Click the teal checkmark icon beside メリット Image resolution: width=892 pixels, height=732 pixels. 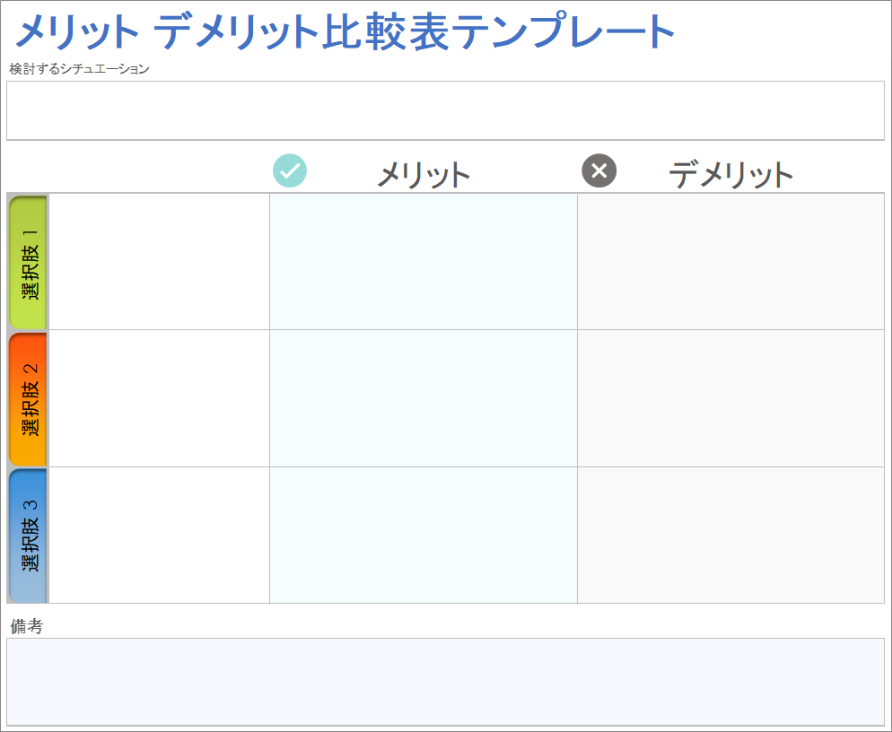[290, 170]
